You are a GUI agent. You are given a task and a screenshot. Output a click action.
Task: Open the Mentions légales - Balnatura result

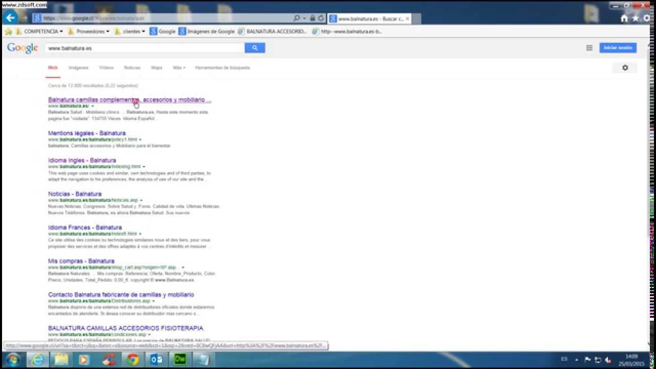(87, 133)
